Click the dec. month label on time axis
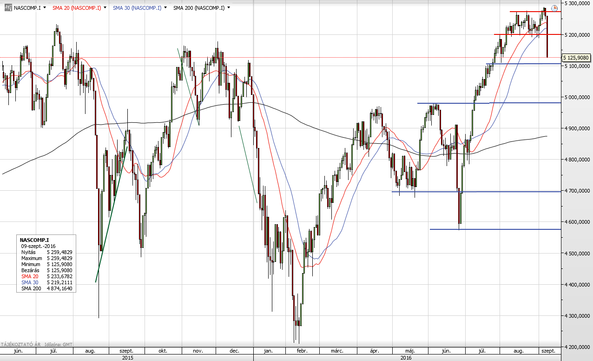Image resolution: width=593 pixels, height=361 pixels. pyautogui.click(x=234, y=351)
